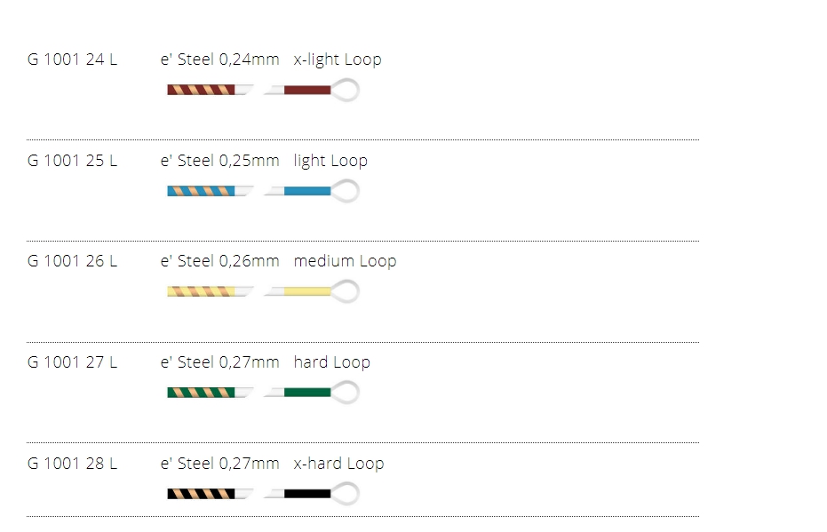Click the 'e' Steel 0,25mm light Loop' text
The width and height of the screenshot is (827, 532).
[x=264, y=161]
